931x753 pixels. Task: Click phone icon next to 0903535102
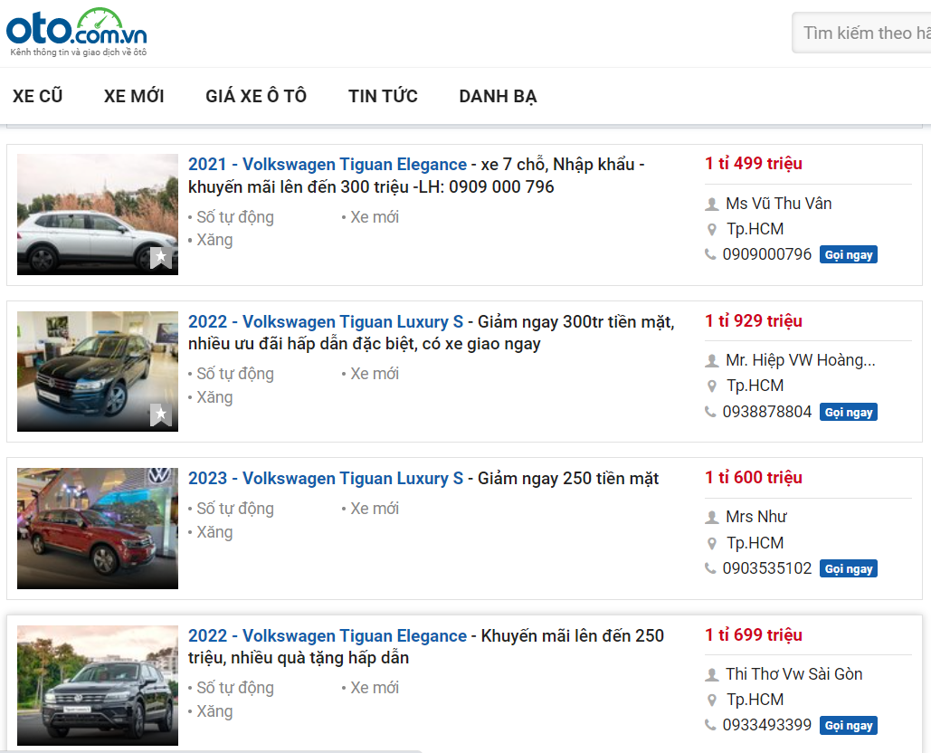(710, 568)
